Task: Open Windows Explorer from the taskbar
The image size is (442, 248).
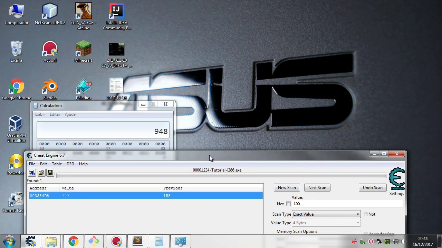Action: (x=51, y=241)
